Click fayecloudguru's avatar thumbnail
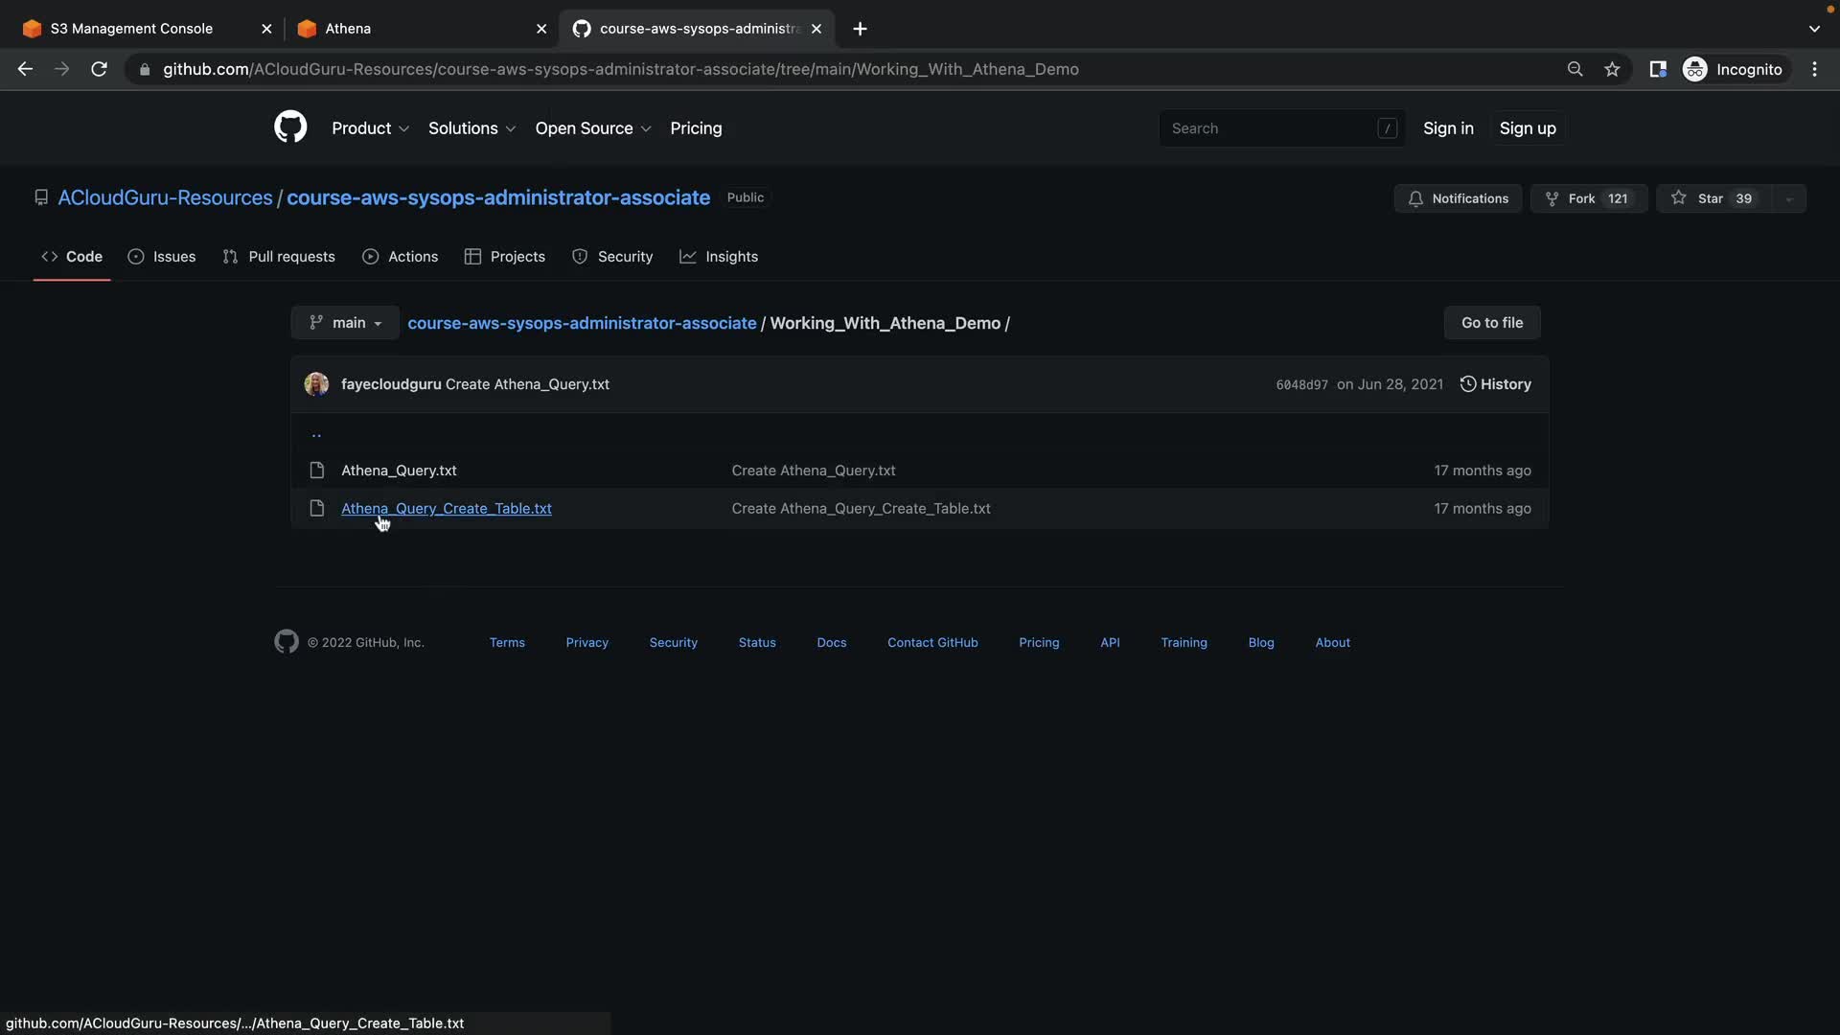Image resolution: width=1840 pixels, height=1035 pixels. pyautogui.click(x=316, y=384)
